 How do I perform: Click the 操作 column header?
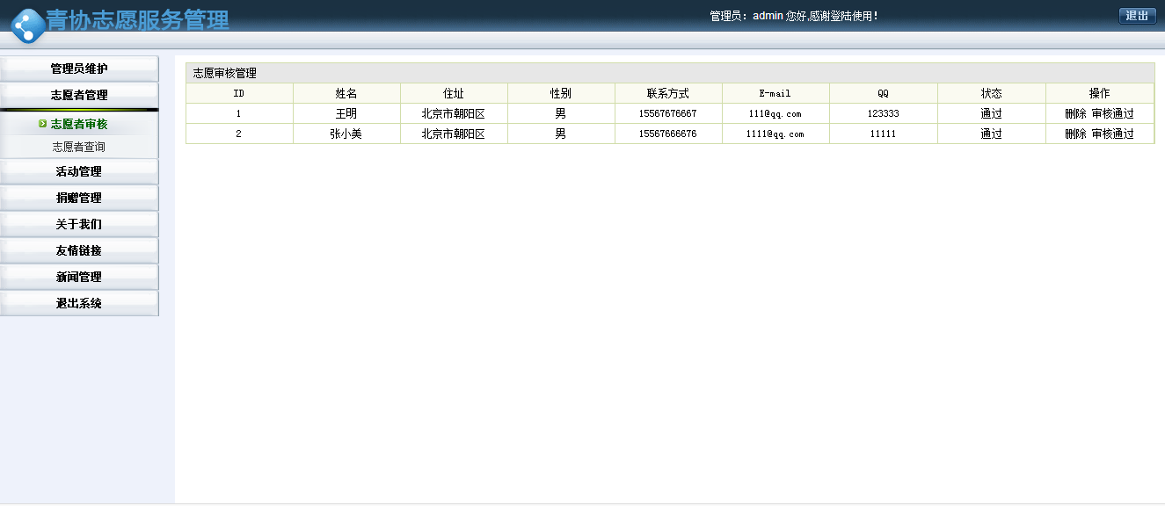[x=1100, y=93]
